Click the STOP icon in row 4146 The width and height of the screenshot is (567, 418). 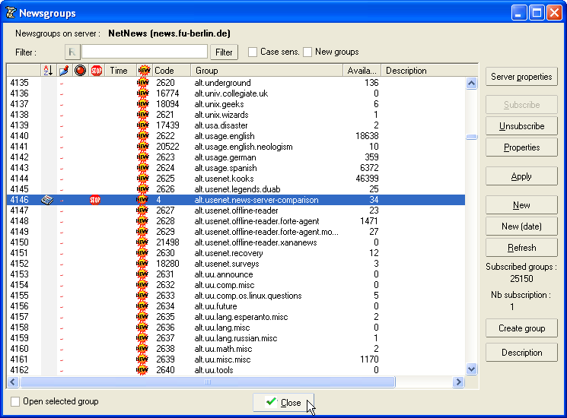(95, 200)
